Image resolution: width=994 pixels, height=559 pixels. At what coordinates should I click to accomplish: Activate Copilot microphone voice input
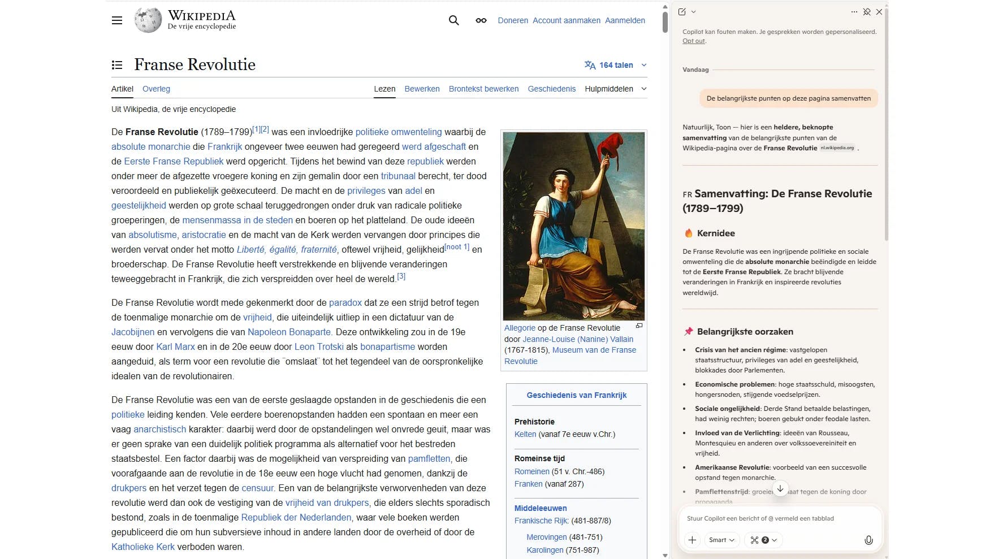[869, 540]
